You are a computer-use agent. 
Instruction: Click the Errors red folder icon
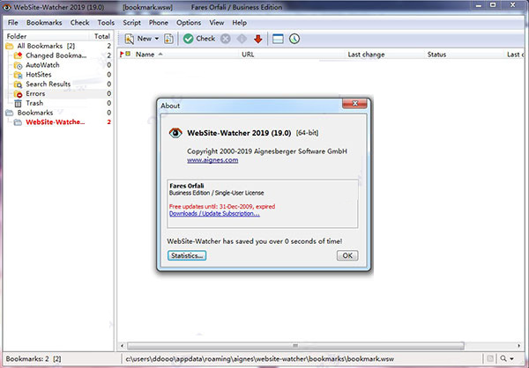[18, 93]
